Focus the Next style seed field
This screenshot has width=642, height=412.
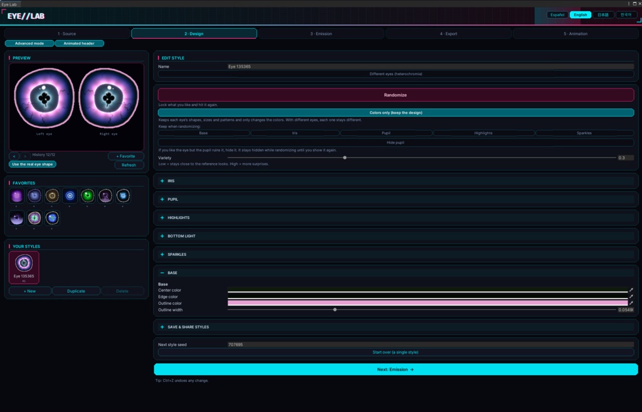(x=431, y=344)
